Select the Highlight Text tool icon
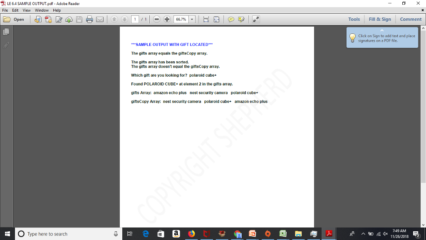The width and height of the screenshot is (426, 240). tap(240, 19)
